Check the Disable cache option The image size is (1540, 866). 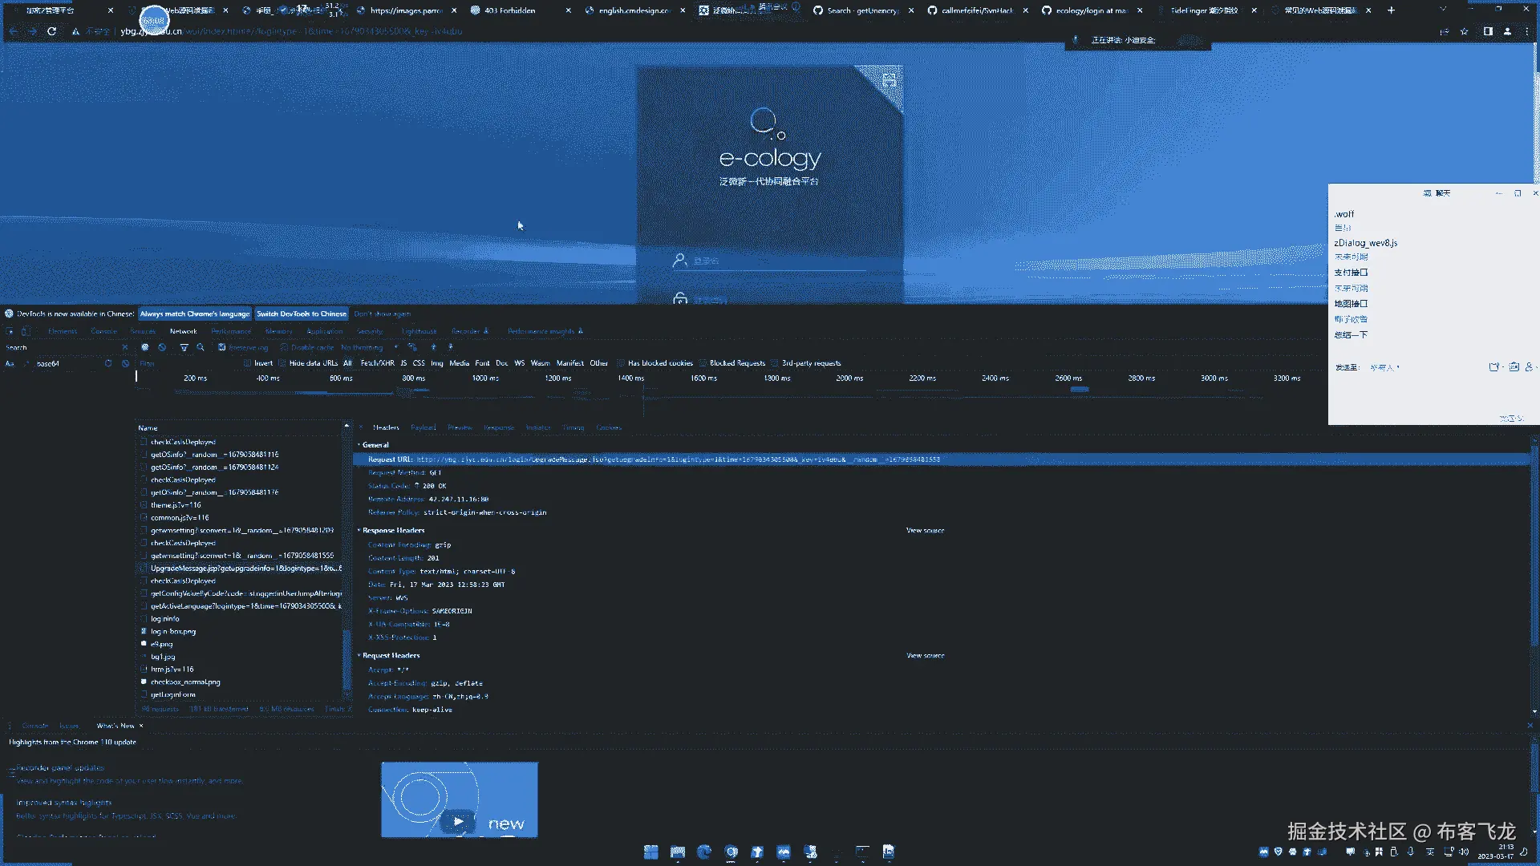click(x=284, y=347)
